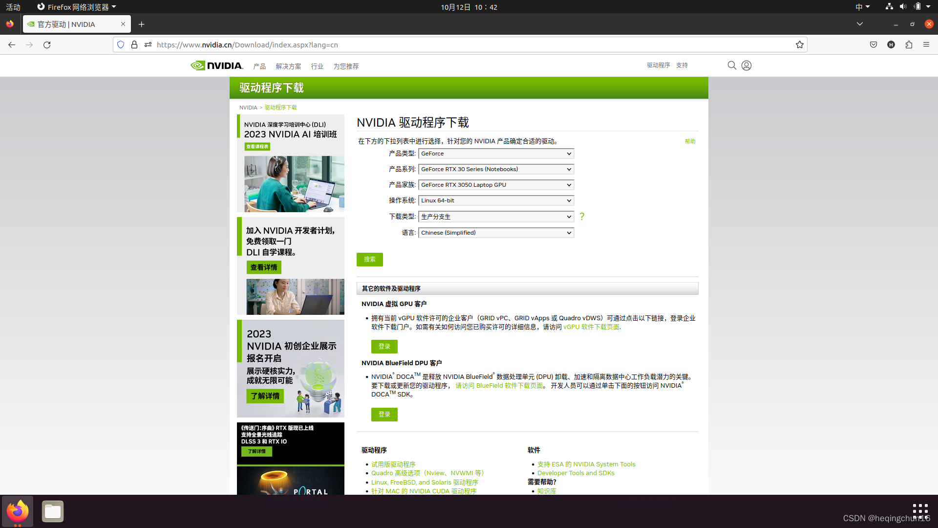Reload the page with the refresh icon
The width and height of the screenshot is (938, 528).
(47, 44)
